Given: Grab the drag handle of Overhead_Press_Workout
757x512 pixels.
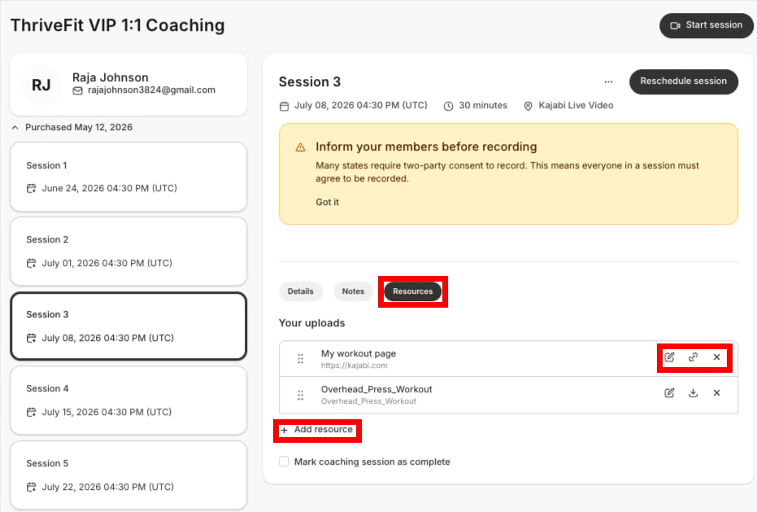Looking at the screenshot, I should 300,396.
